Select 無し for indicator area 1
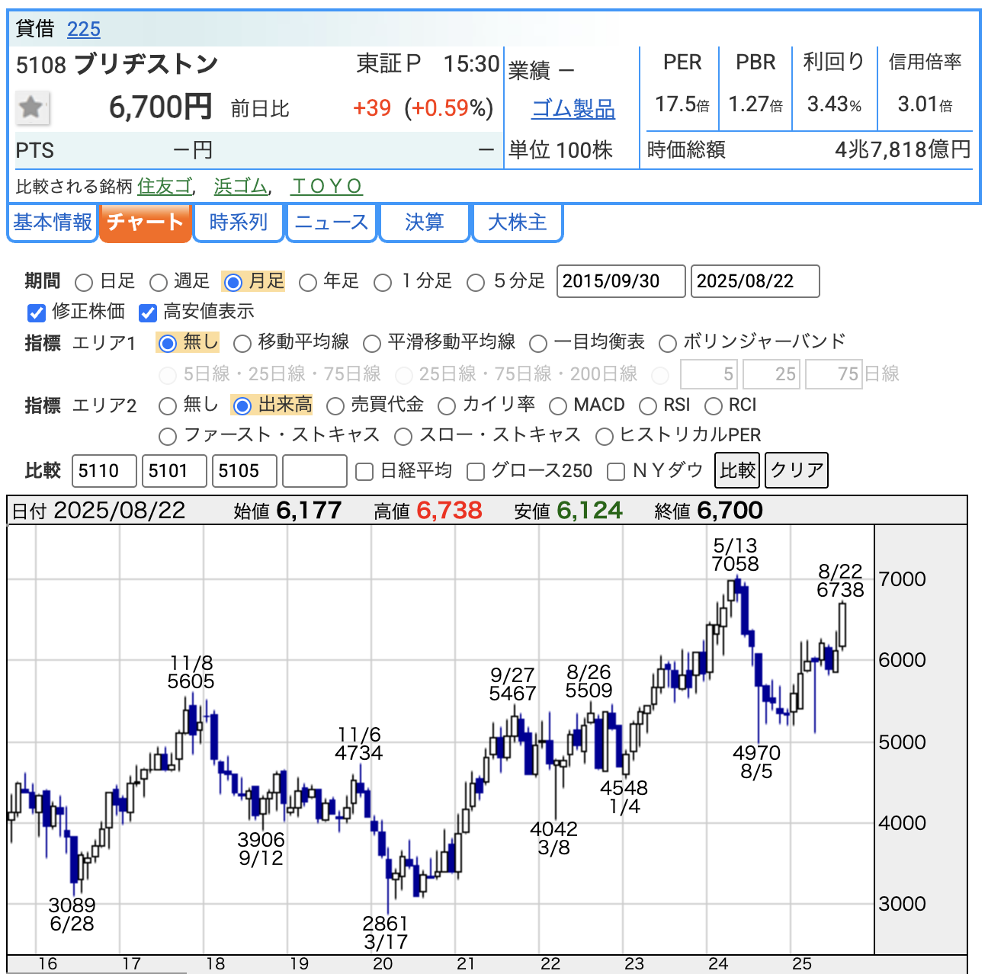 click(167, 344)
